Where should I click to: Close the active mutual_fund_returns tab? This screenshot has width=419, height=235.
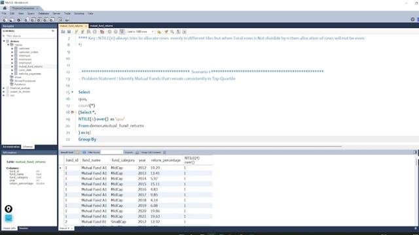[86, 26]
